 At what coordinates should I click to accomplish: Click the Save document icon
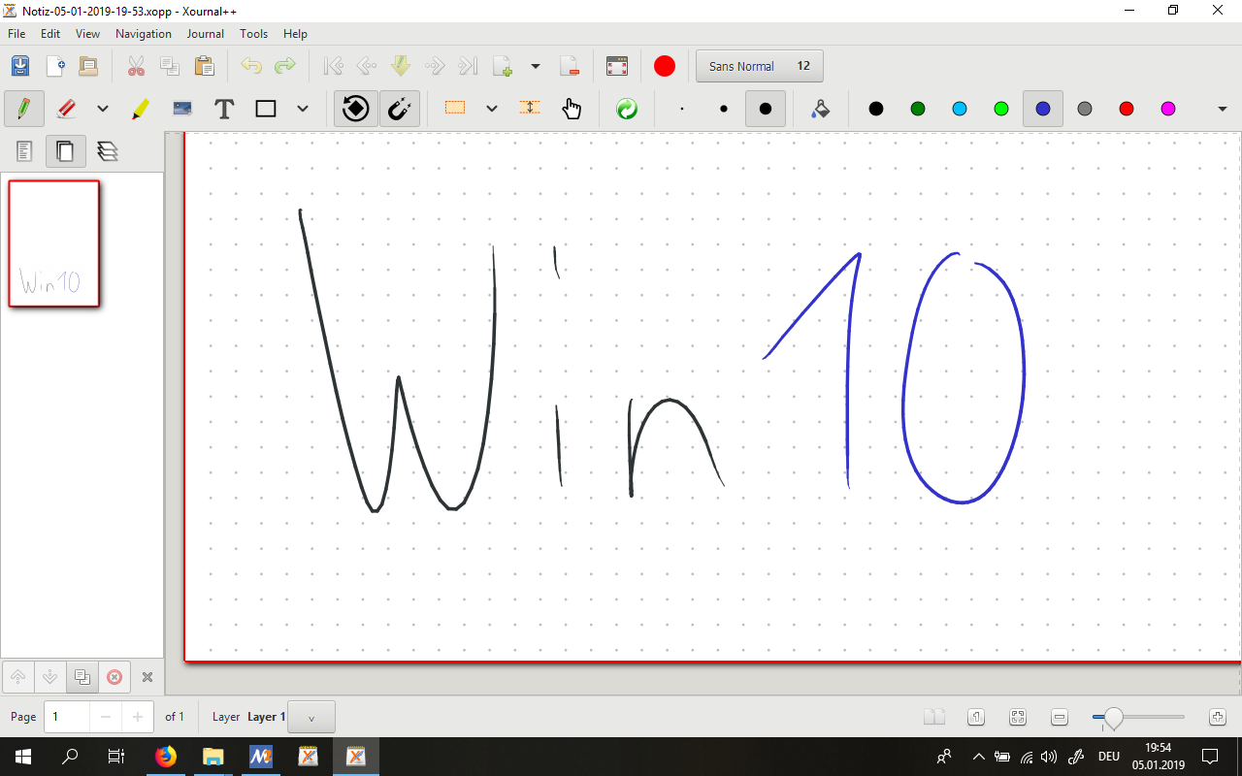[20, 66]
